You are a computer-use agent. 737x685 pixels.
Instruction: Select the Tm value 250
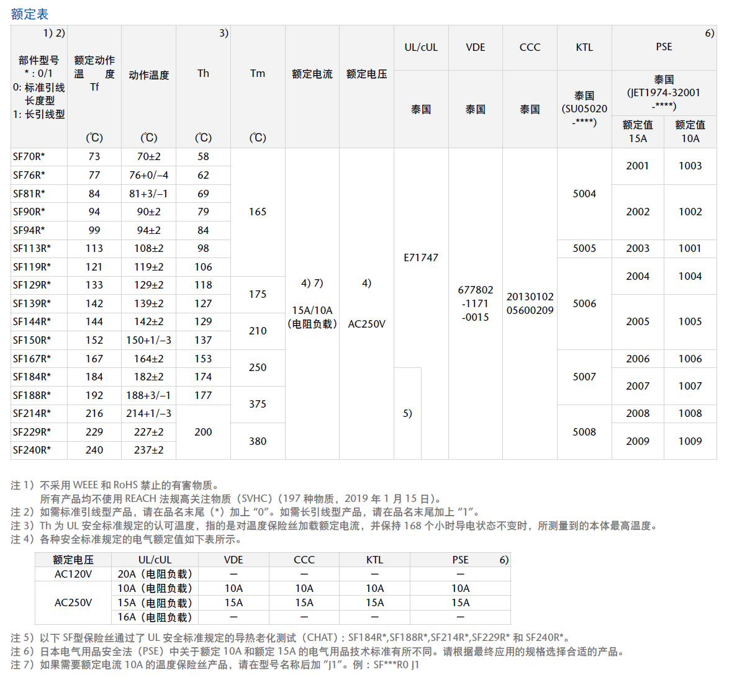tap(258, 368)
